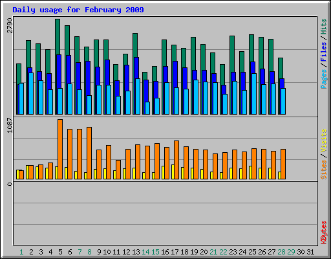Click the 'KBytes' legend label
This screenshot has width=331, height=259.
pos(324,232)
